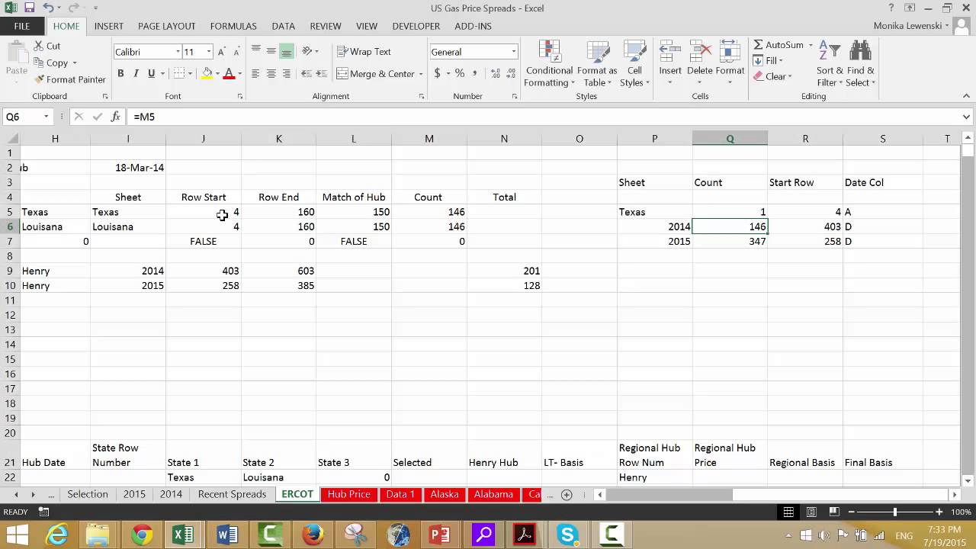Click cell Q7 containing 347
976x549 pixels.
pyautogui.click(x=730, y=241)
